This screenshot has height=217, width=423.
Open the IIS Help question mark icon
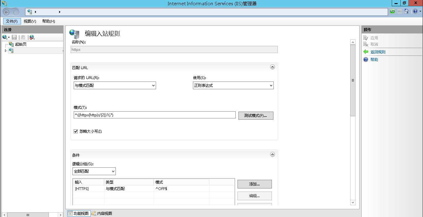click(x=415, y=11)
